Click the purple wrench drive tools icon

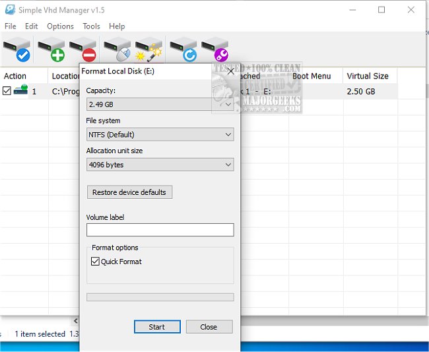[x=214, y=50]
